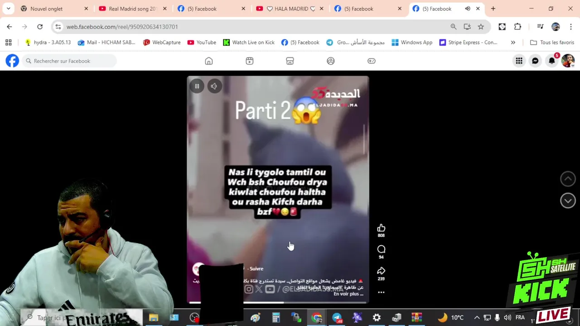Switch FRA keyboard language indicator
The height and width of the screenshot is (326, 580).
(x=520, y=317)
